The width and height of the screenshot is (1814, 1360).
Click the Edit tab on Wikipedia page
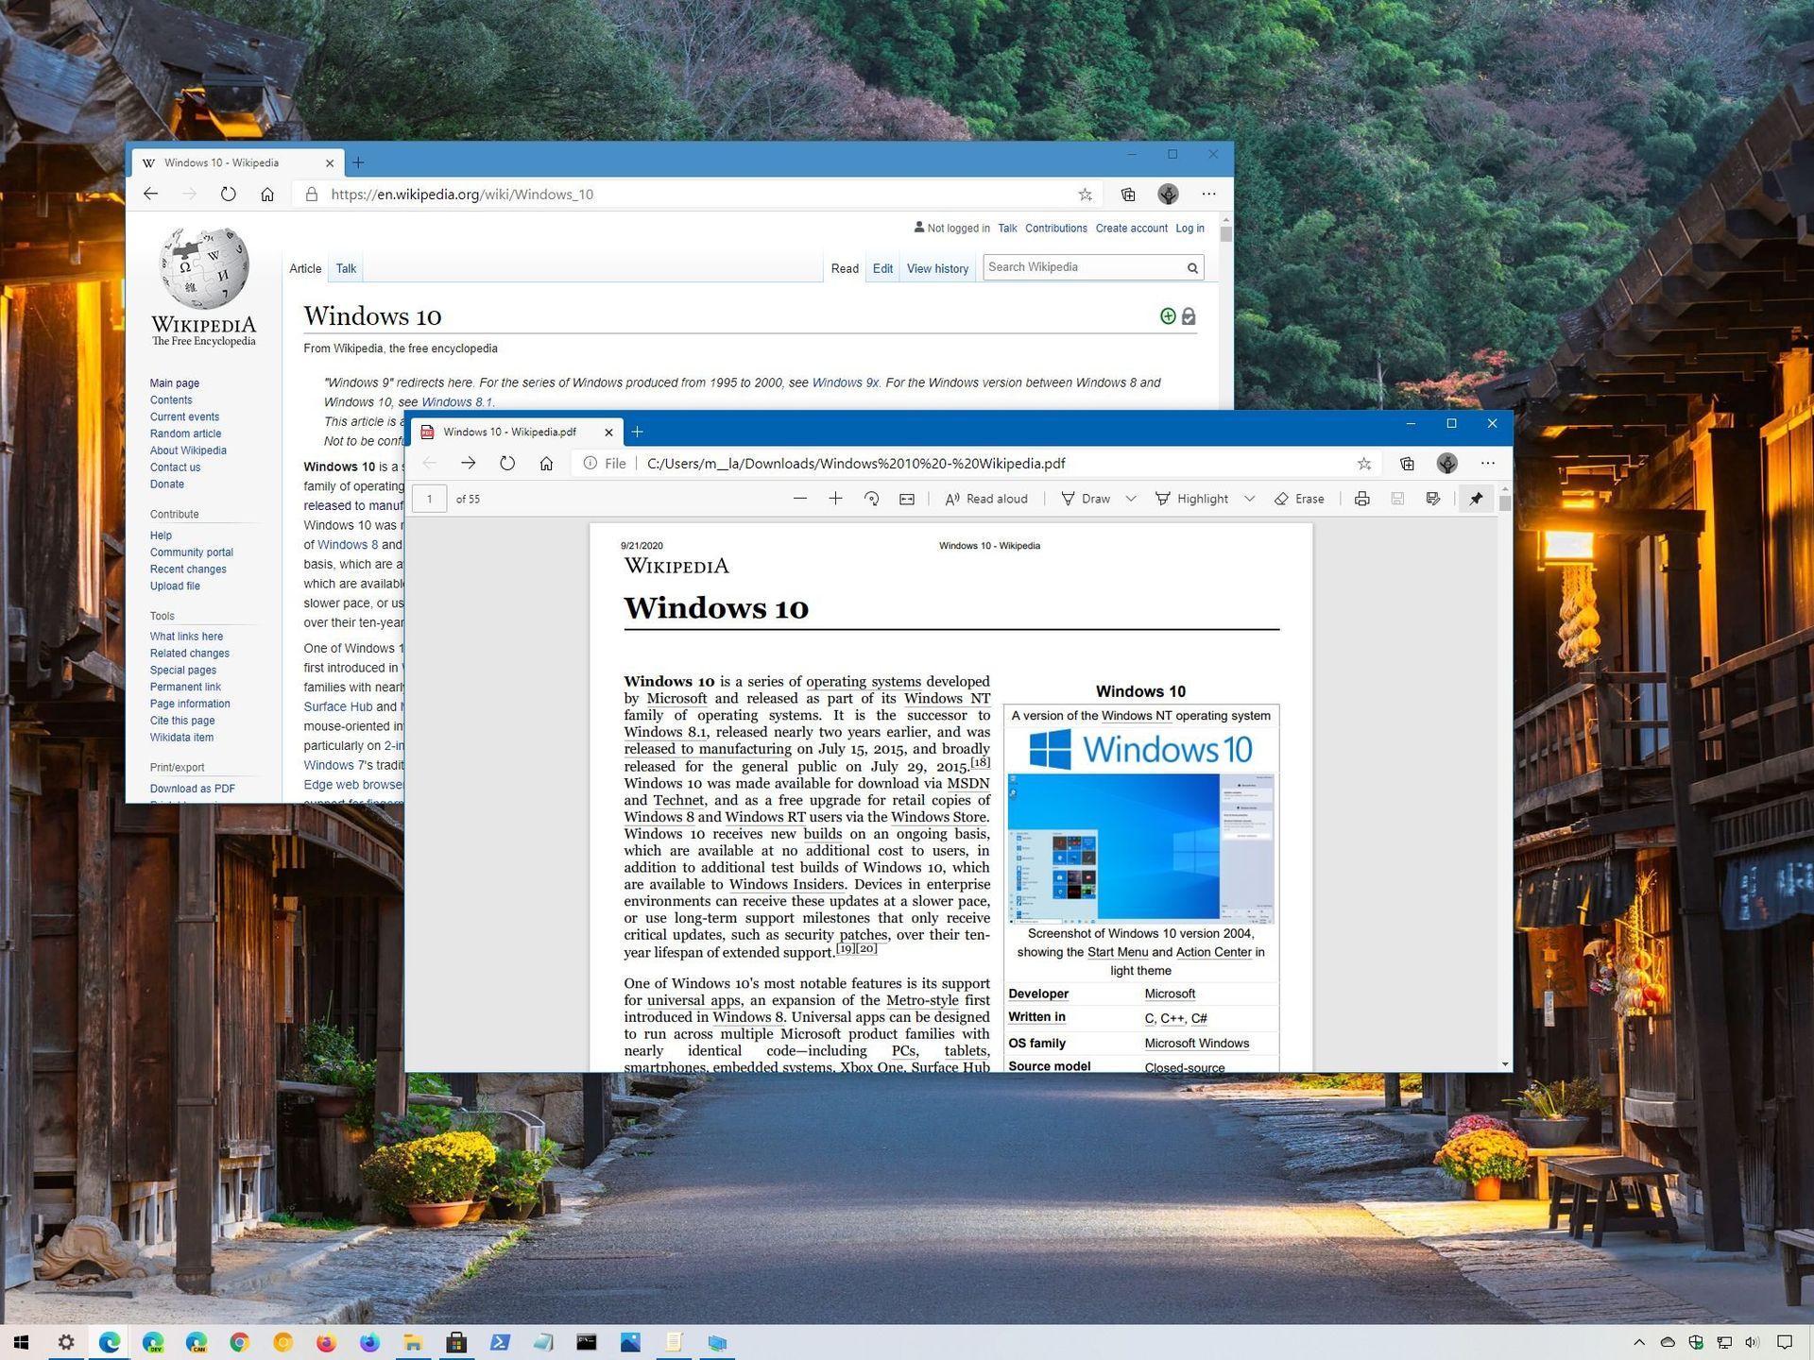(881, 268)
